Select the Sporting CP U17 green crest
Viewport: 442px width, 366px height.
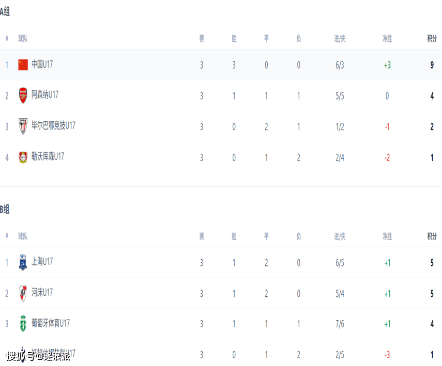coord(23,324)
